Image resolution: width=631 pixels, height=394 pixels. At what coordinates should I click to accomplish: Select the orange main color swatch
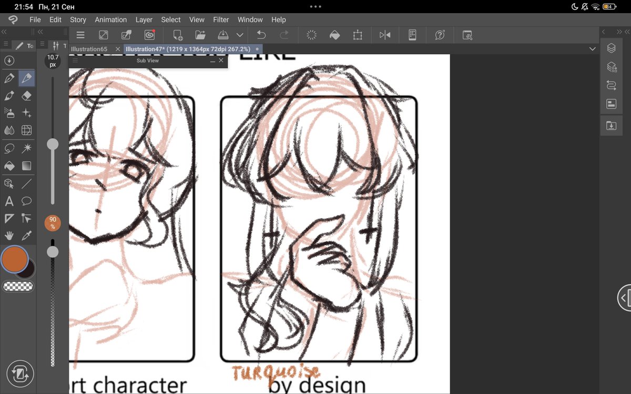tap(15, 259)
